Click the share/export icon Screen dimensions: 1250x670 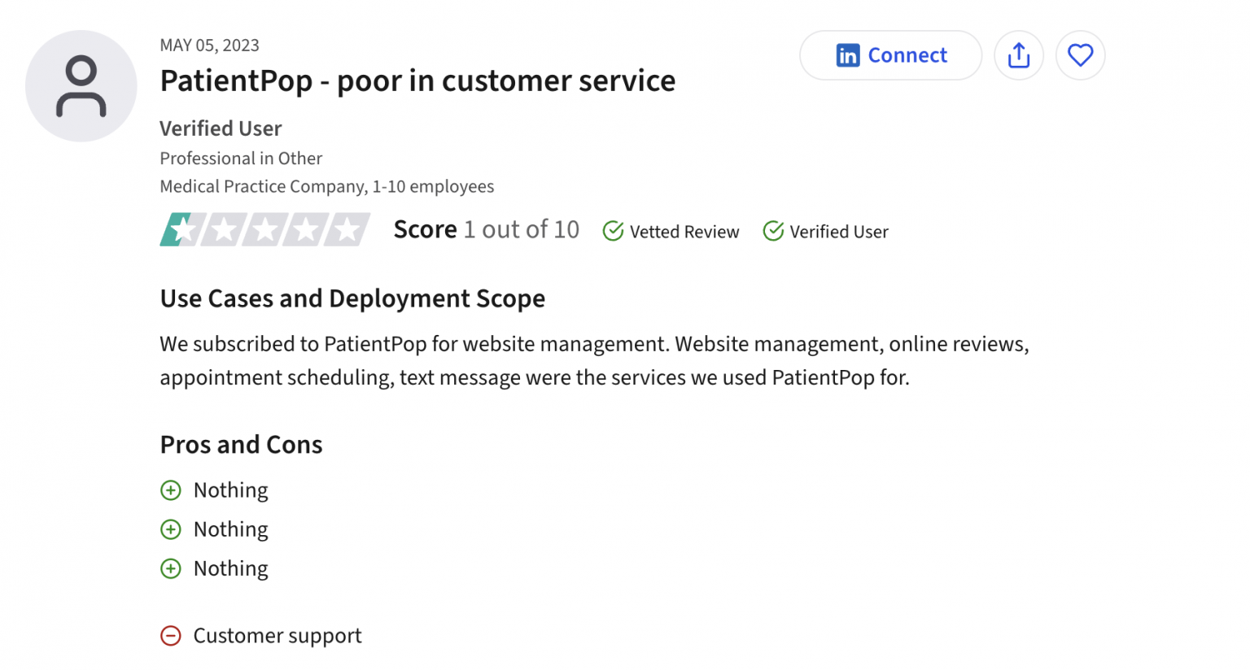tap(1019, 54)
